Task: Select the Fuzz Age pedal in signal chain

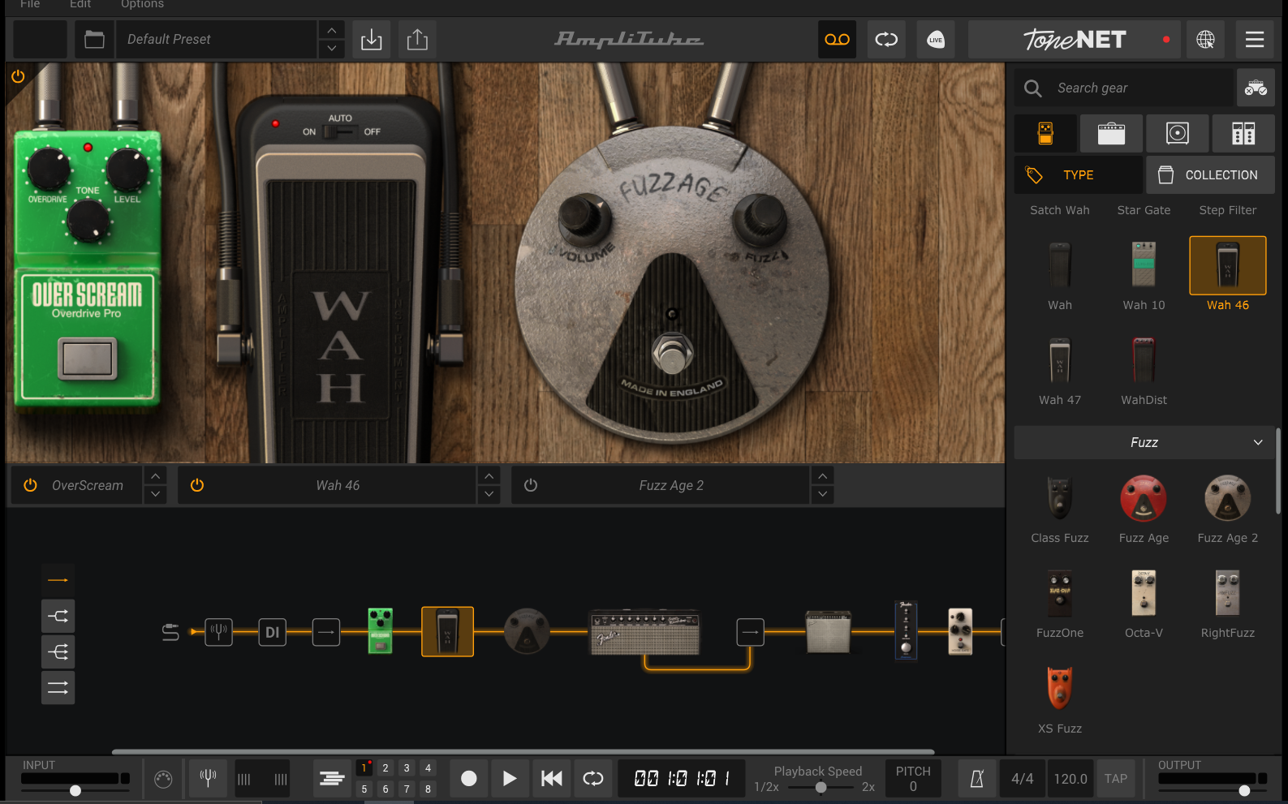Action: pyautogui.click(x=527, y=631)
